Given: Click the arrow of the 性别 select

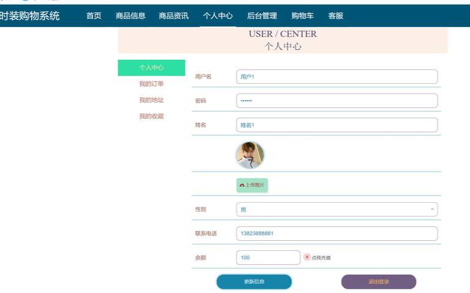Looking at the screenshot, I should coord(432,209).
